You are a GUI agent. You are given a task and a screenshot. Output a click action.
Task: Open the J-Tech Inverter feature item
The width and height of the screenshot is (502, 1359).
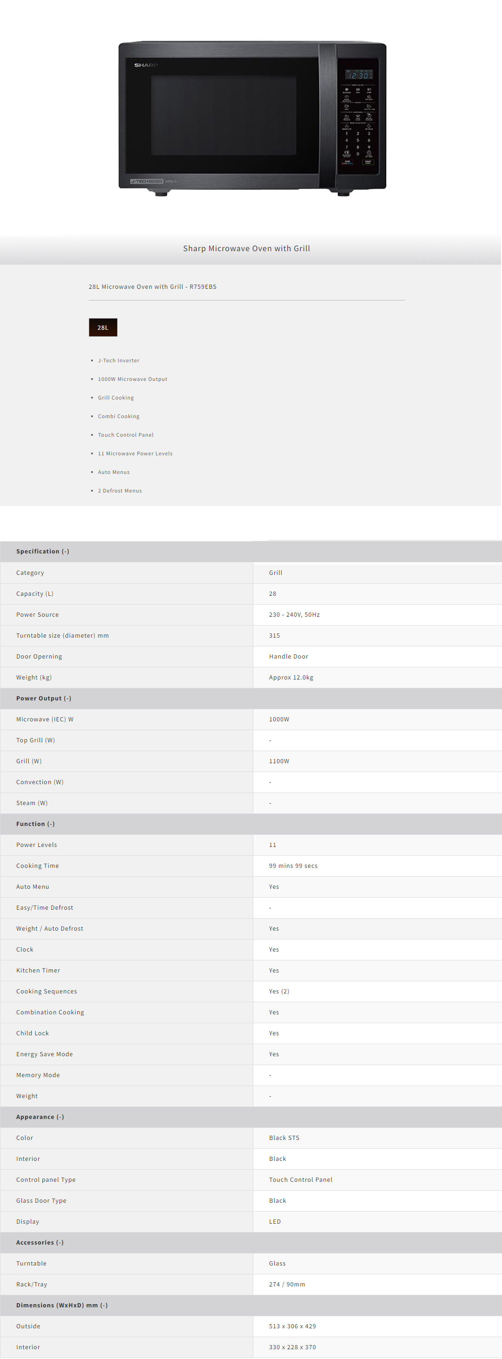coord(119,361)
